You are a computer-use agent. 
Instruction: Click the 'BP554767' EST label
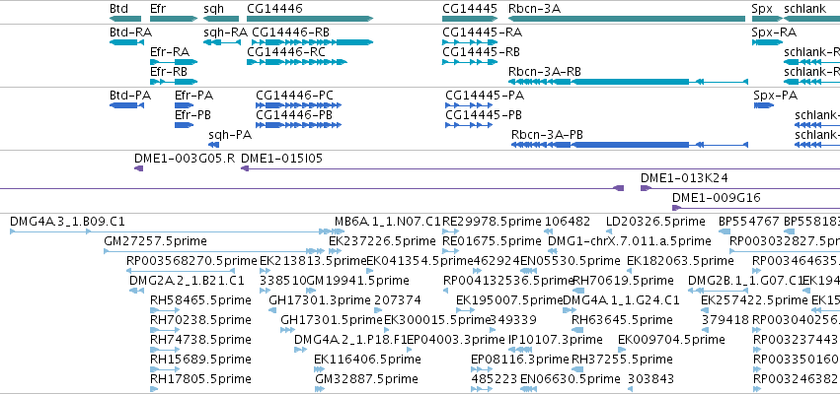[748, 223]
